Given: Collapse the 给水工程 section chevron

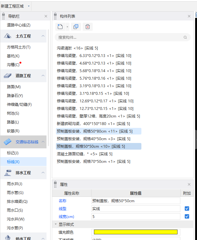Looking at the screenshot, I should [43, 238].
